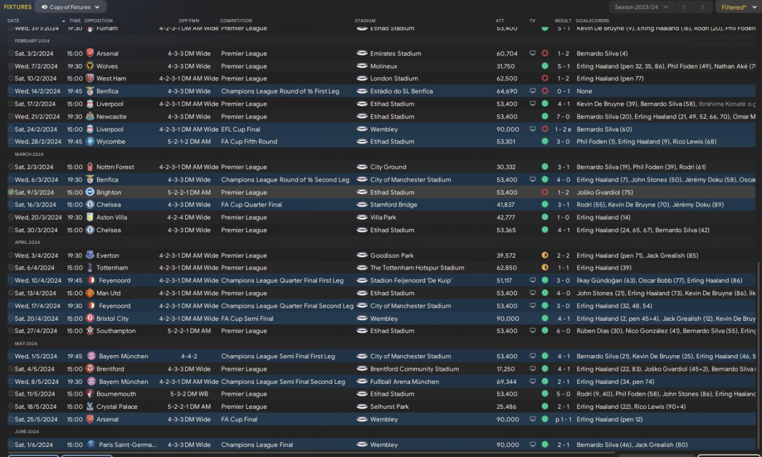Open the FA Cup Fifth Round competition link
This screenshot has height=457, width=762.
click(249, 142)
